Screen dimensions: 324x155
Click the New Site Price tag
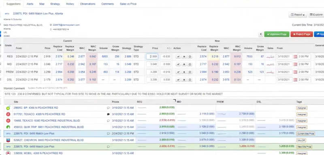(x=304, y=147)
